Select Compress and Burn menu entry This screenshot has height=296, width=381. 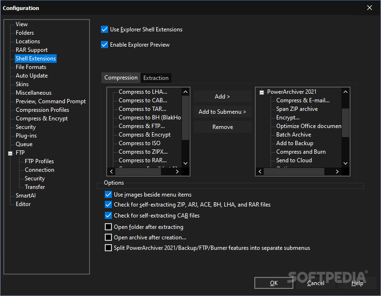301,152
